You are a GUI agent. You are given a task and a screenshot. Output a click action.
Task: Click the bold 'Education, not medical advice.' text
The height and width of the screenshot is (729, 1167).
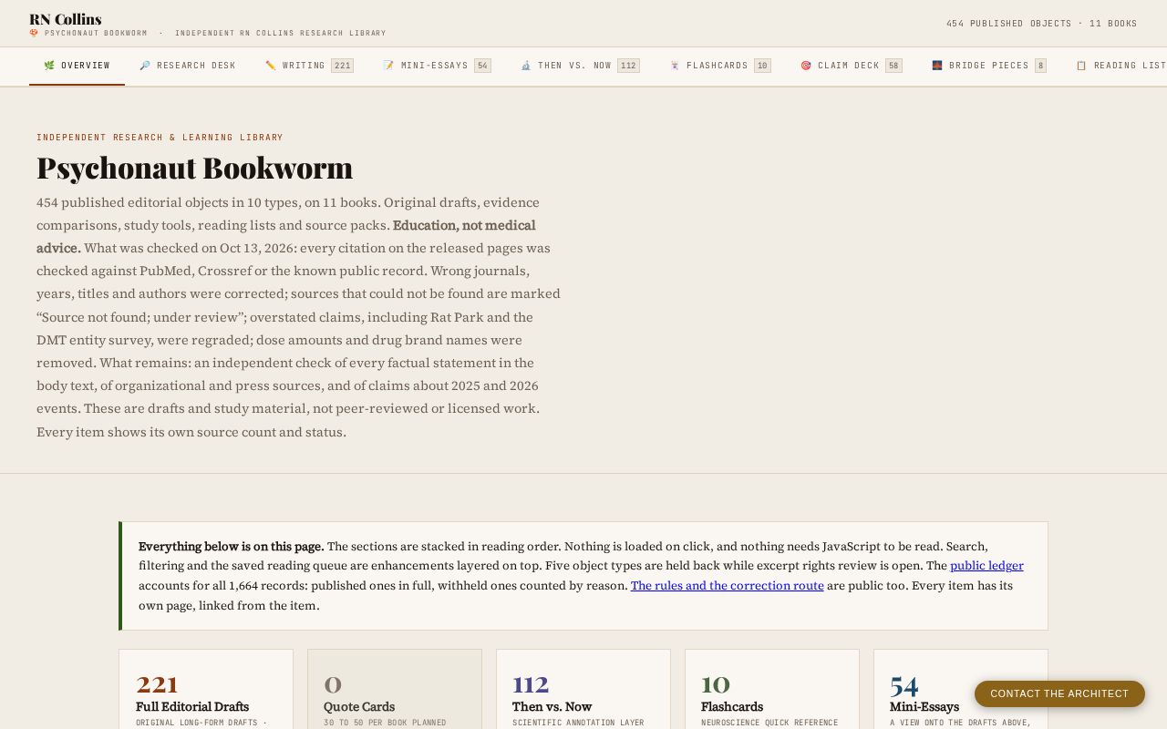286,236
